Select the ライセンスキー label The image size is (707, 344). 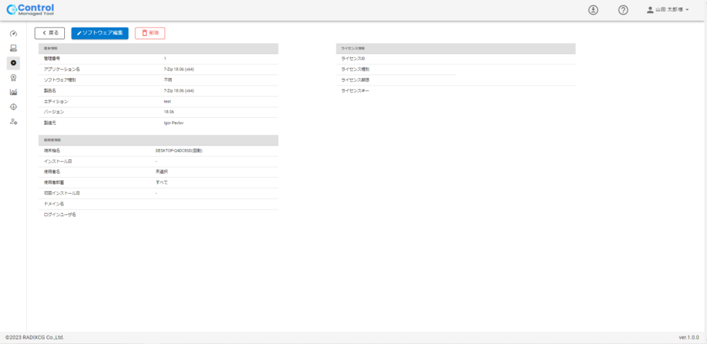pos(356,91)
